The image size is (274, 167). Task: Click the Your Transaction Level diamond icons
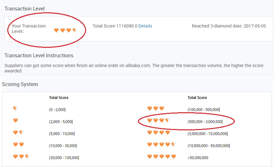[65, 30]
